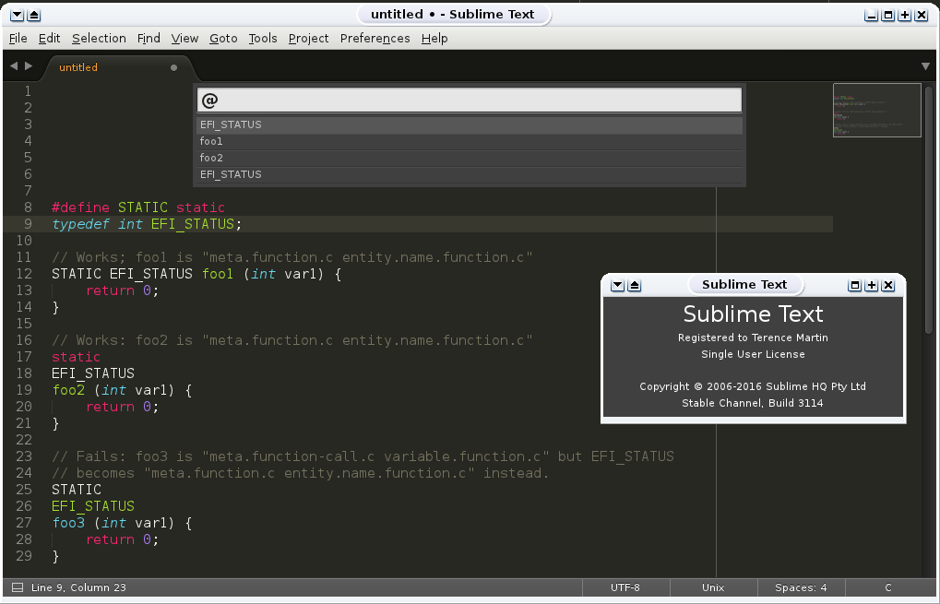Click Registered to Terence Martin text
This screenshot has width=940, height=604.
pos(753,338)
